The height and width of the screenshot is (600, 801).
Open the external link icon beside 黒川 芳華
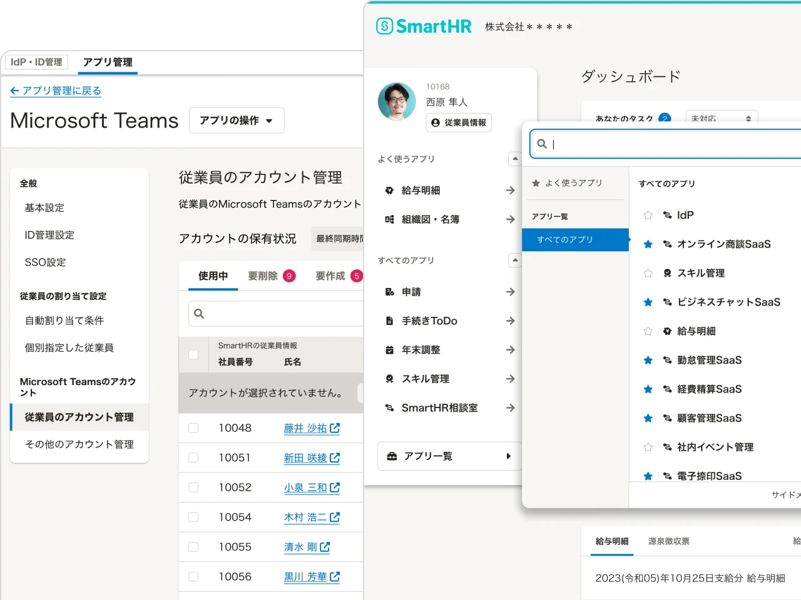pos(335,577)
